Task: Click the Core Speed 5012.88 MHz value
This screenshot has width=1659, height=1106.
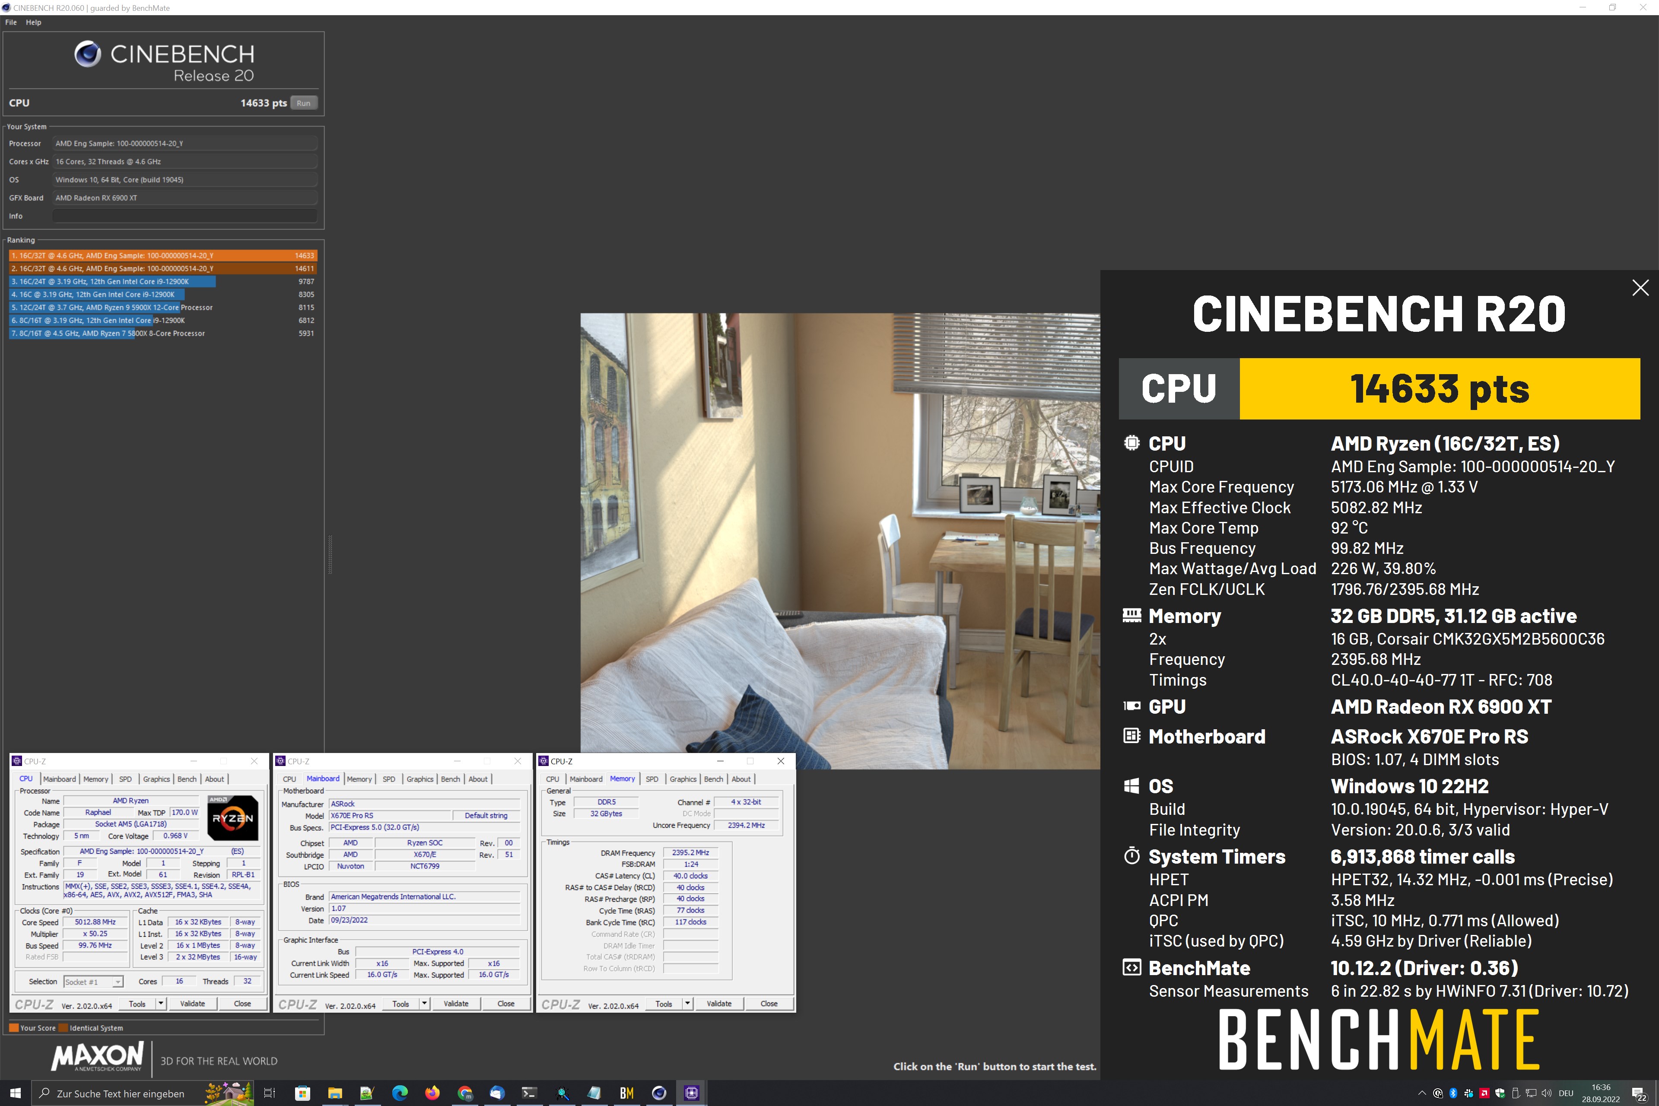Action: tap(95, 922)
